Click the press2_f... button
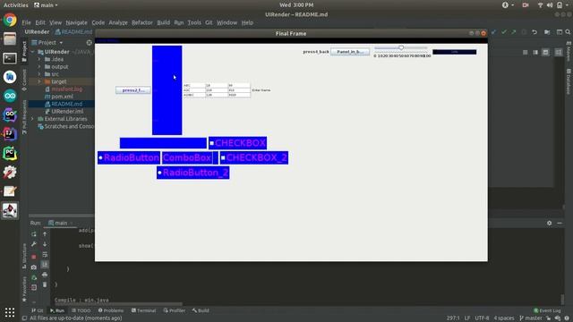573x322 pixels. point(133,90)
